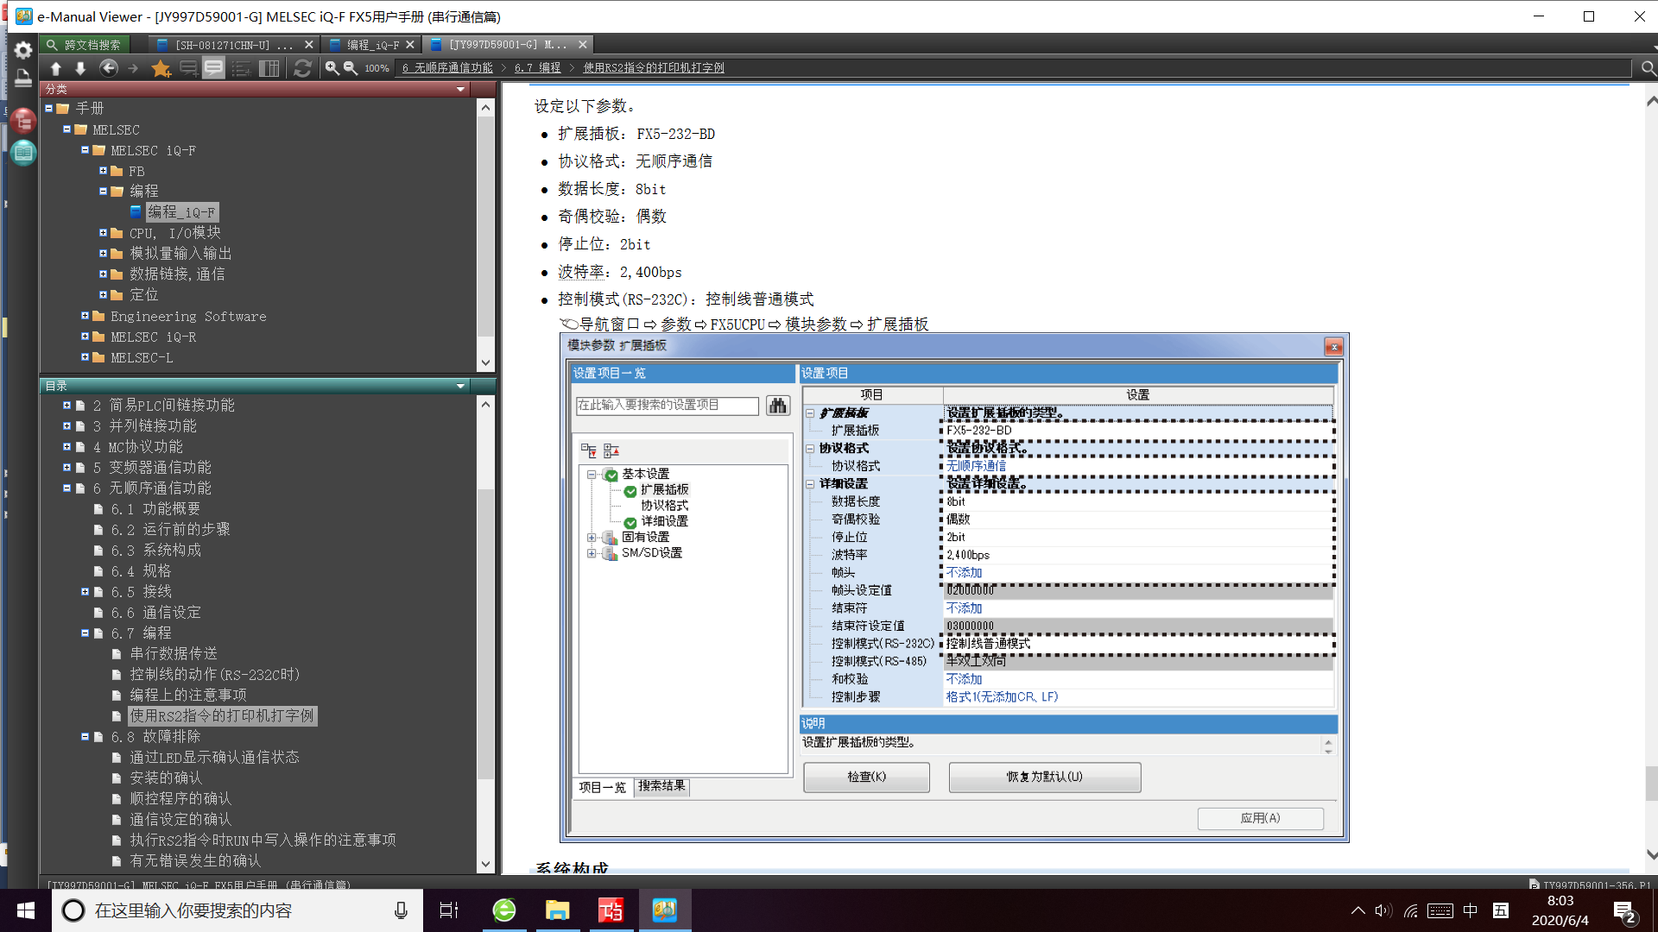Screen dimensions: 1658x932
Task: Click the search icon at far right of breadcrumb bar
Action: pos(1648,68)
